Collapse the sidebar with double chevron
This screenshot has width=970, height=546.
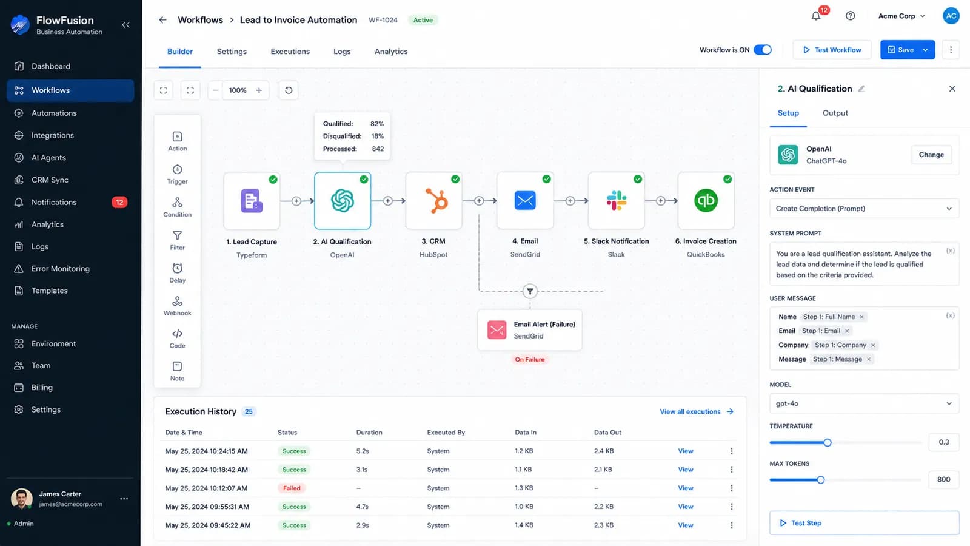point(125,25)
